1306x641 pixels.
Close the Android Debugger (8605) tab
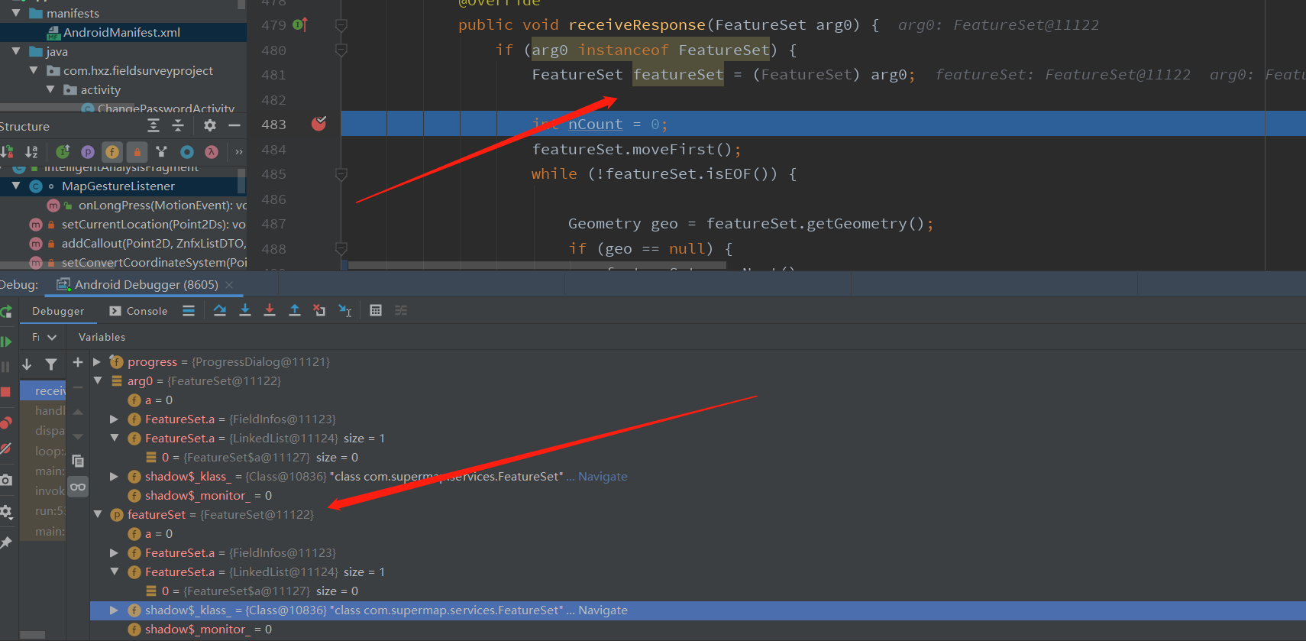point(229,284)
